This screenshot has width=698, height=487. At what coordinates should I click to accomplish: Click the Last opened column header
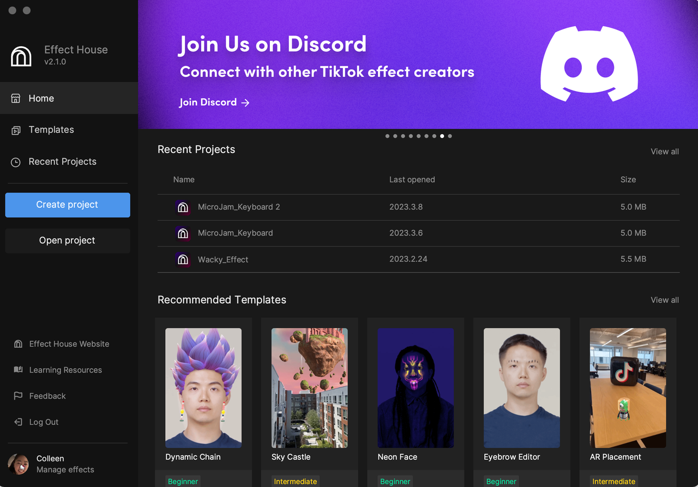(x=412, y=179)
